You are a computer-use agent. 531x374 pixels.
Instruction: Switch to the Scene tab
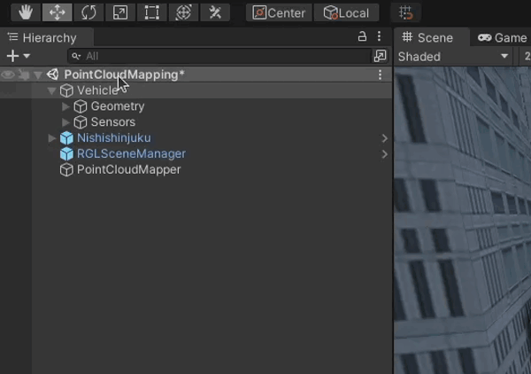(427, 37)
